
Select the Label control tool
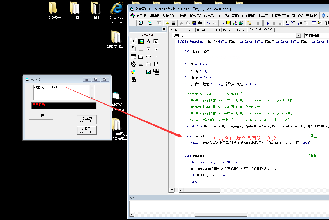[x=148, y=42]
